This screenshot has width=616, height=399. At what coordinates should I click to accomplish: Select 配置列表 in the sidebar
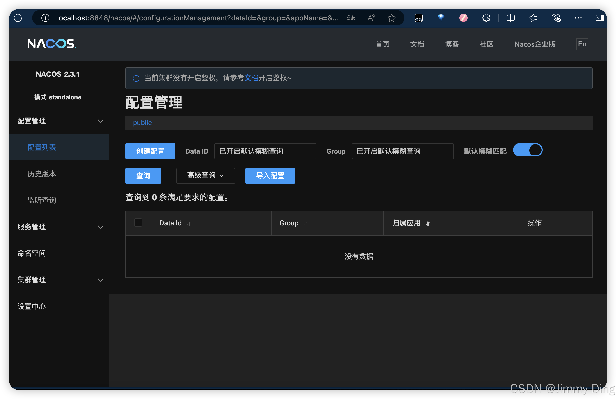click(59, 147)
